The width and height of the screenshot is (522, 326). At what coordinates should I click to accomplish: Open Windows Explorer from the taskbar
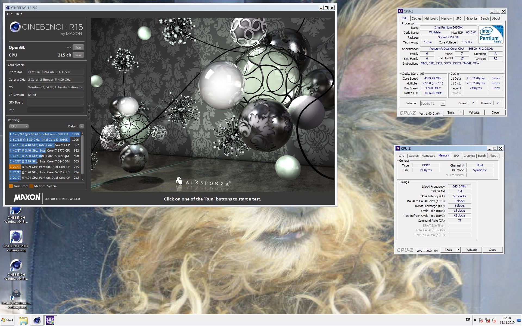click(23, 320)
